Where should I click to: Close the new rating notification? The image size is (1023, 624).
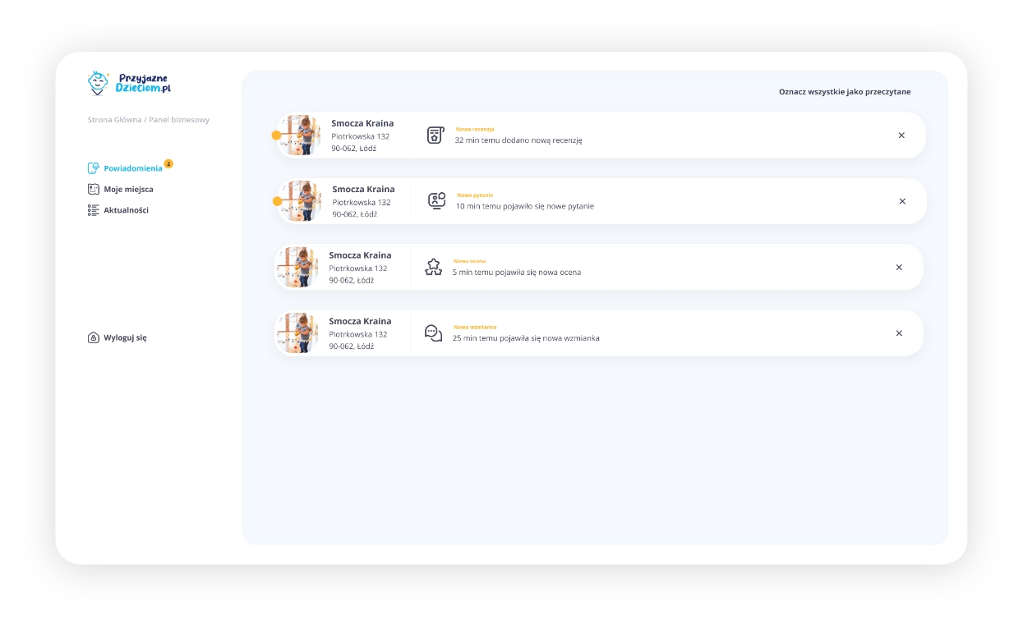(899, 267)
